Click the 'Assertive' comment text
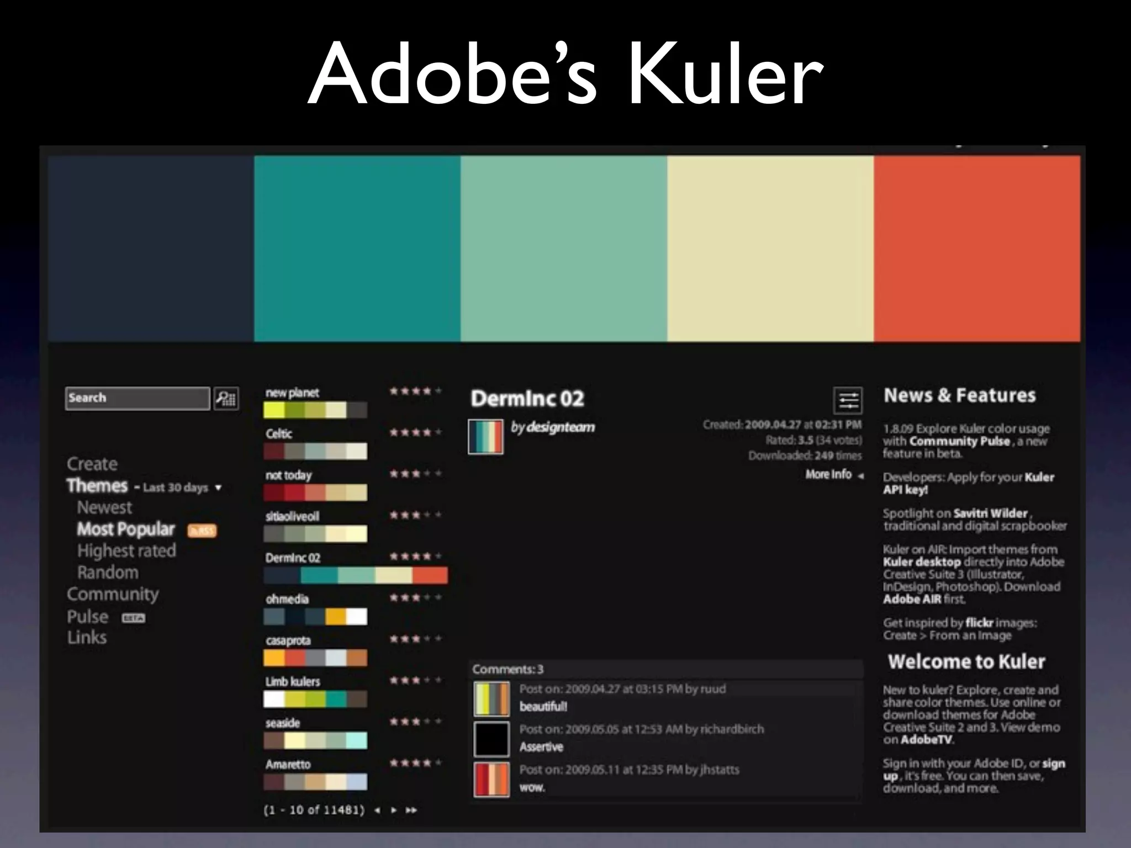 [541, 747]
